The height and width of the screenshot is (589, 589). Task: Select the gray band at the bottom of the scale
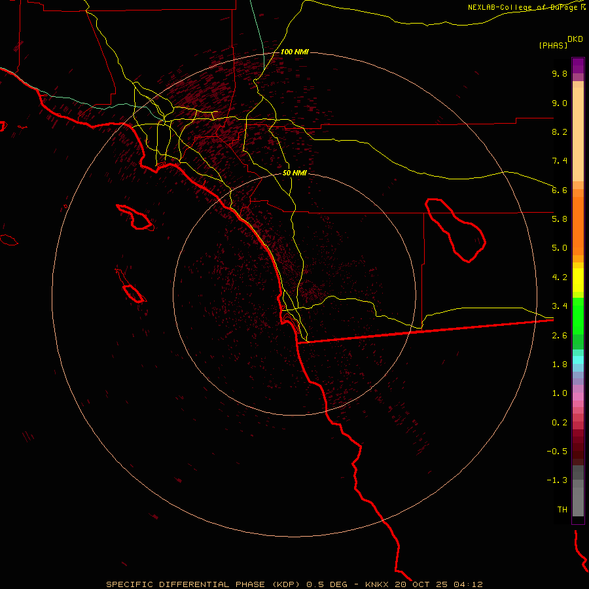pos(578,501)
